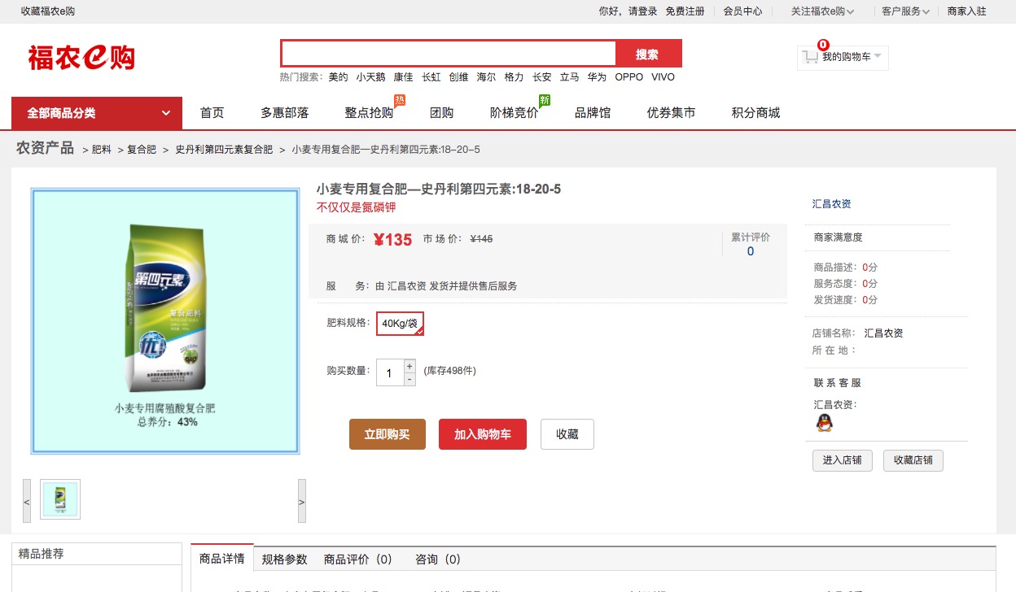Image resolution: width=1016 pixels, height=592 pixels.
Task: Open 阶梯竞价 navigation item
Action: coord(514,113)
